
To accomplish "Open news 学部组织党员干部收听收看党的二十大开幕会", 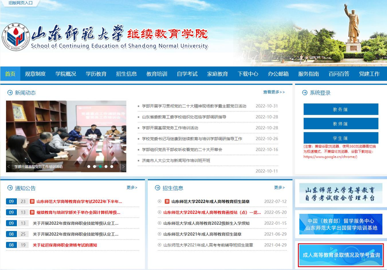I will pyautogui.click(x=182, y=149).
